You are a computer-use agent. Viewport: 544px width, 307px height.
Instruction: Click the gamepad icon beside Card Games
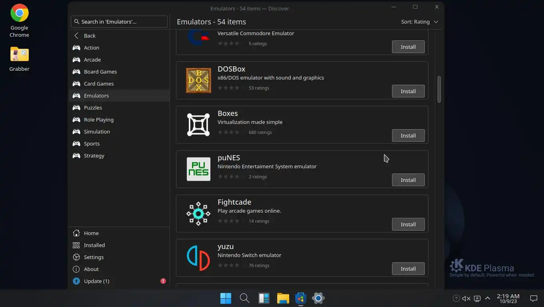[76, 84]
